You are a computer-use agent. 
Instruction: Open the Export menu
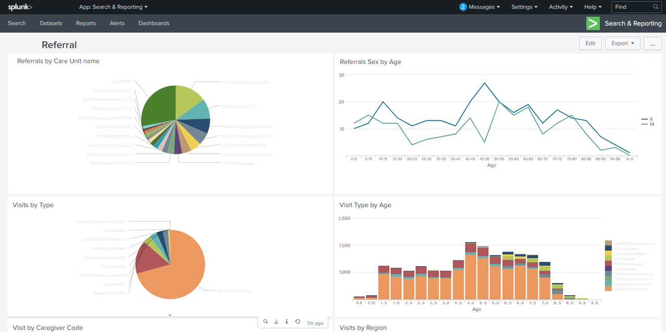[622, 43]
